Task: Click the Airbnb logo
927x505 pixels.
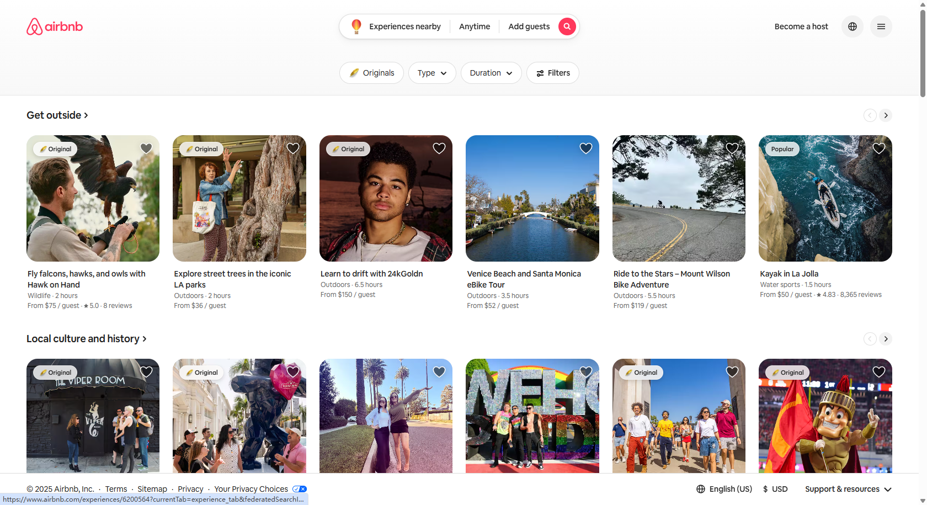Action: (54, 26)
